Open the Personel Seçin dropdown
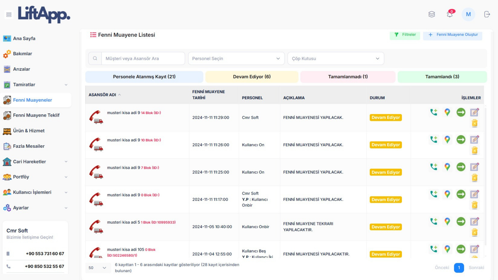This screenshot has width=498, height=280. point(236,59)
